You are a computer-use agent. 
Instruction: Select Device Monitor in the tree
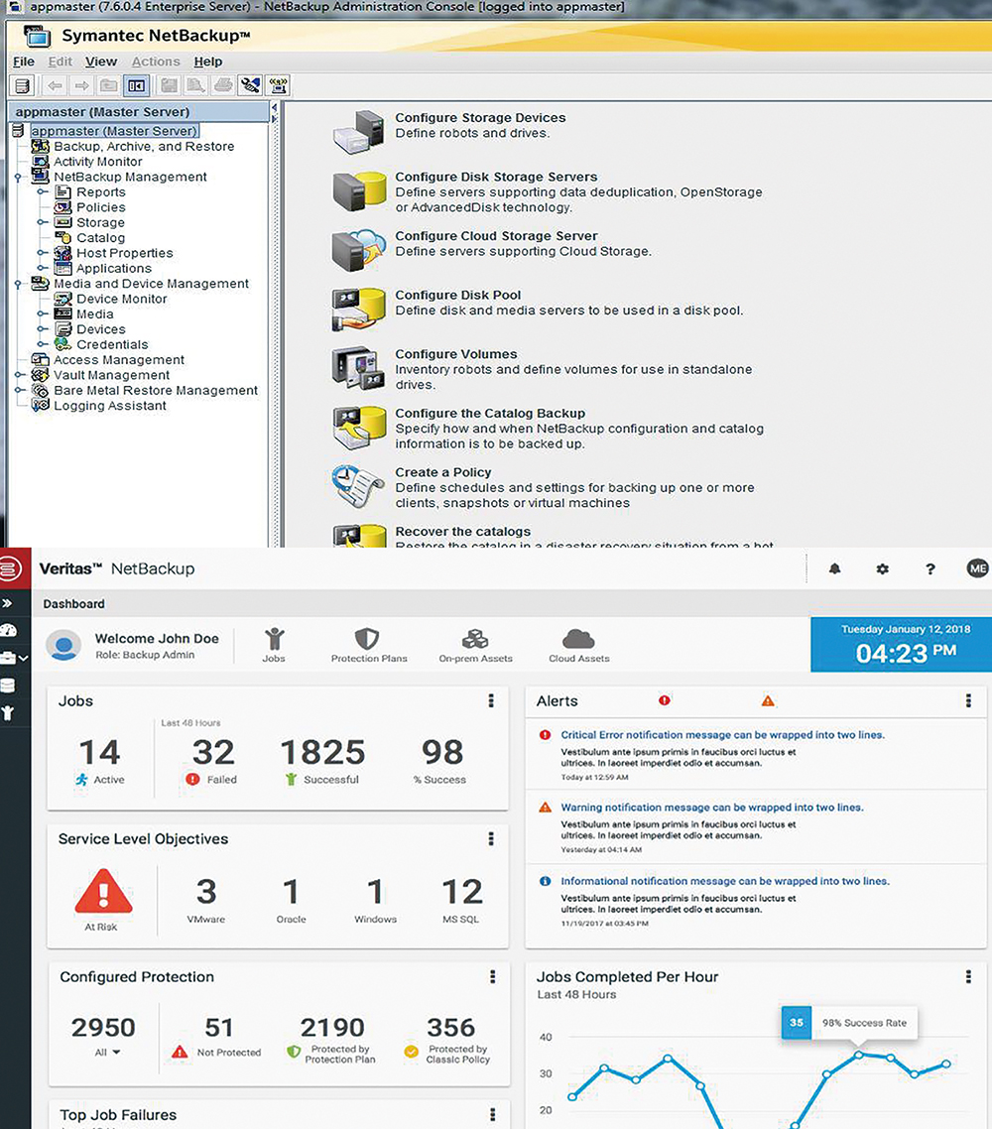pos(122,299)
